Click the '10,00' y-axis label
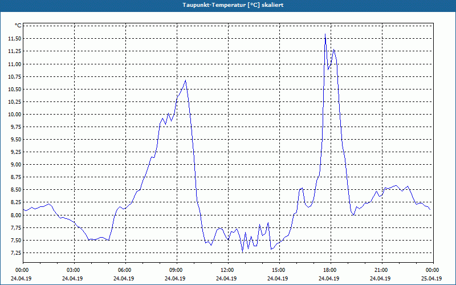Image resolution: width=456 pixels, height=285 pixels. (x=15, y=115)
